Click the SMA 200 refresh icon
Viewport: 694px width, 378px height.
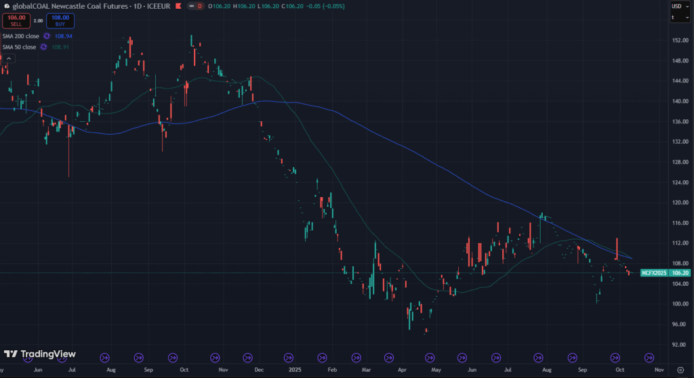click(47, 35)
